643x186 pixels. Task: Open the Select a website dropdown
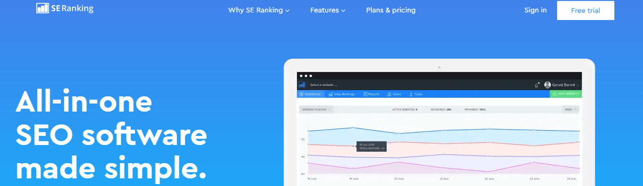pyautogui.click(x=324, y=85)
